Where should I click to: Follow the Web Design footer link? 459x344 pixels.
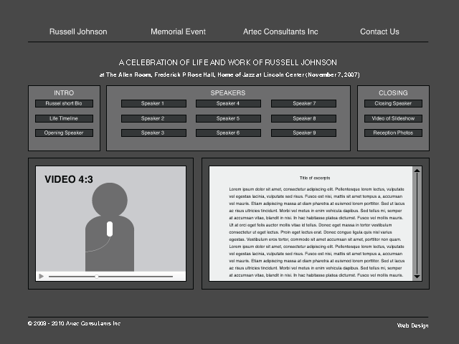coord(412,325)
